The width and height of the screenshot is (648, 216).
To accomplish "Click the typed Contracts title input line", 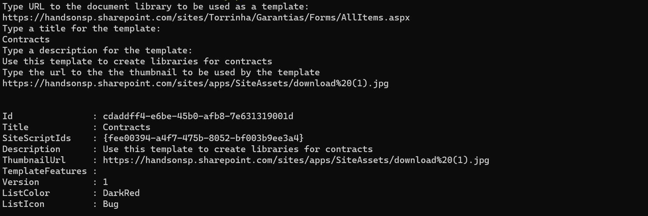I will [26, 40].
